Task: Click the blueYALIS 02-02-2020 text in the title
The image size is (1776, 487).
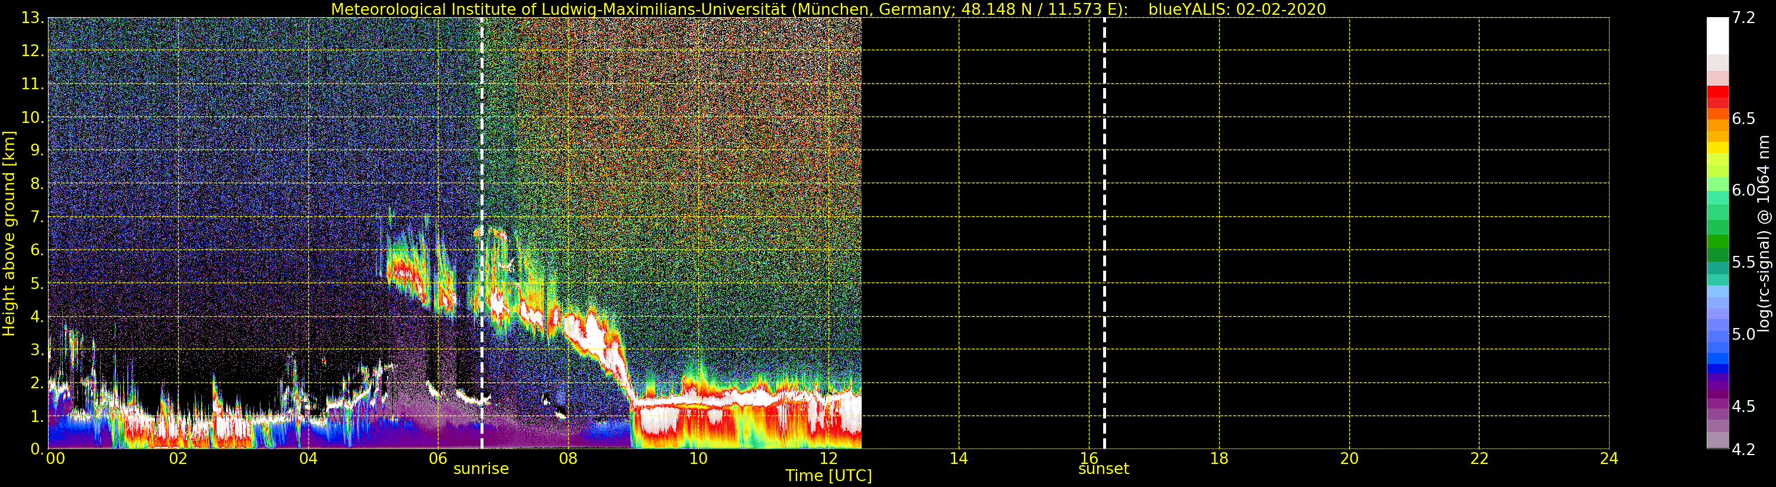Action: coord(1237,9)
